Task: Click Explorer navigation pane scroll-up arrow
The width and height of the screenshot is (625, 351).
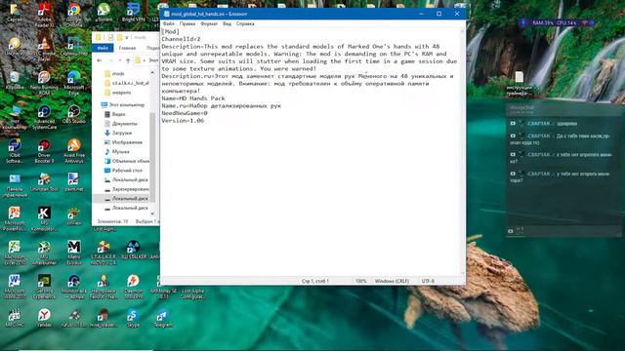Action: tap(152, 73)
